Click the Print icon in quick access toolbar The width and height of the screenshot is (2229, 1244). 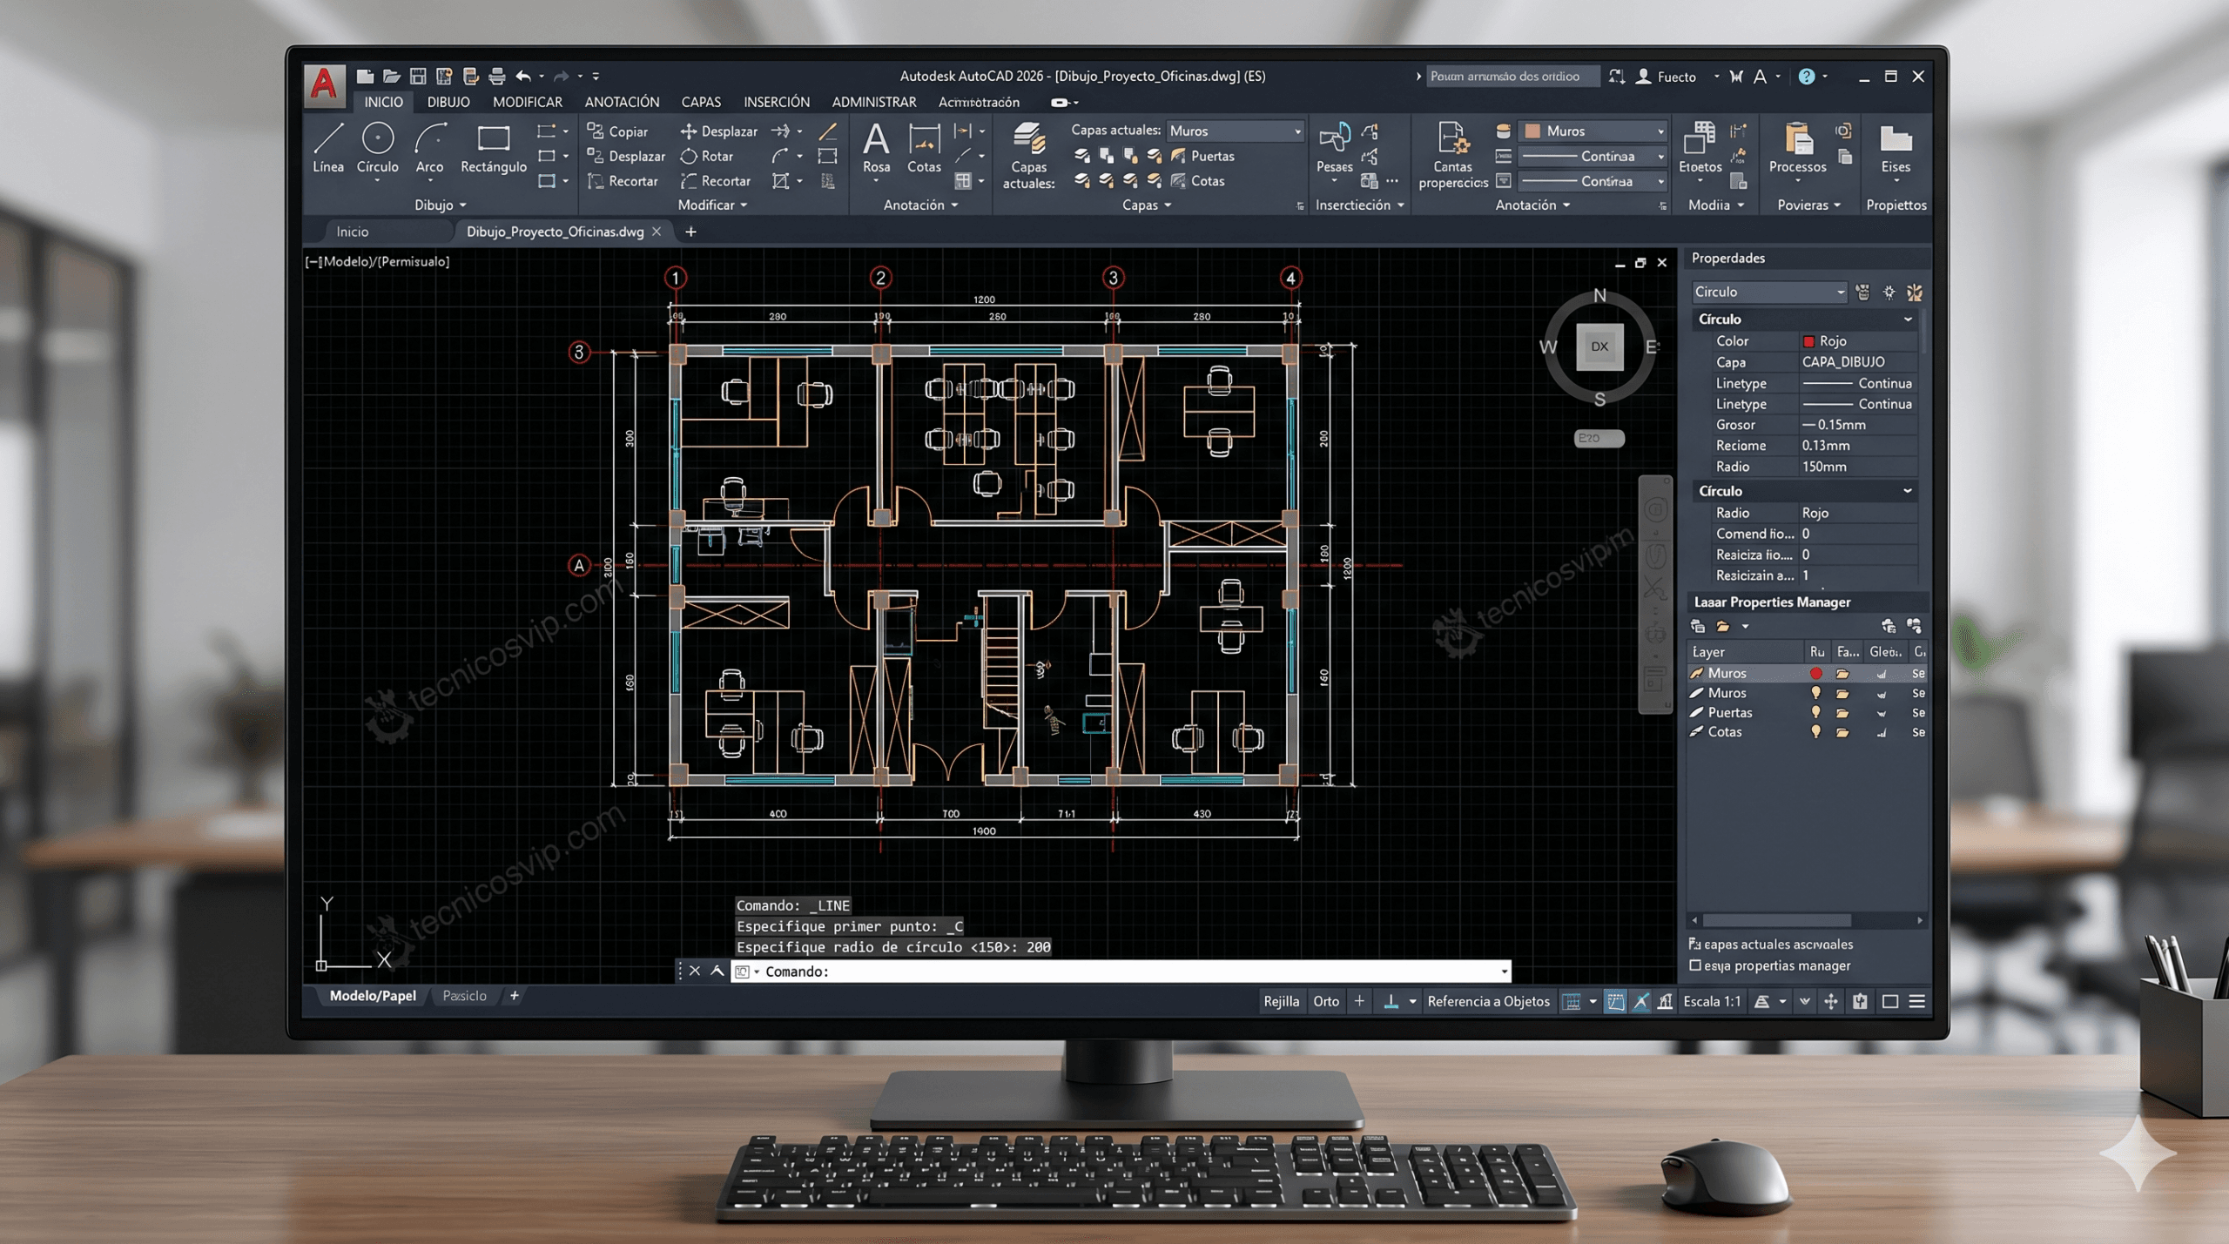496,77
